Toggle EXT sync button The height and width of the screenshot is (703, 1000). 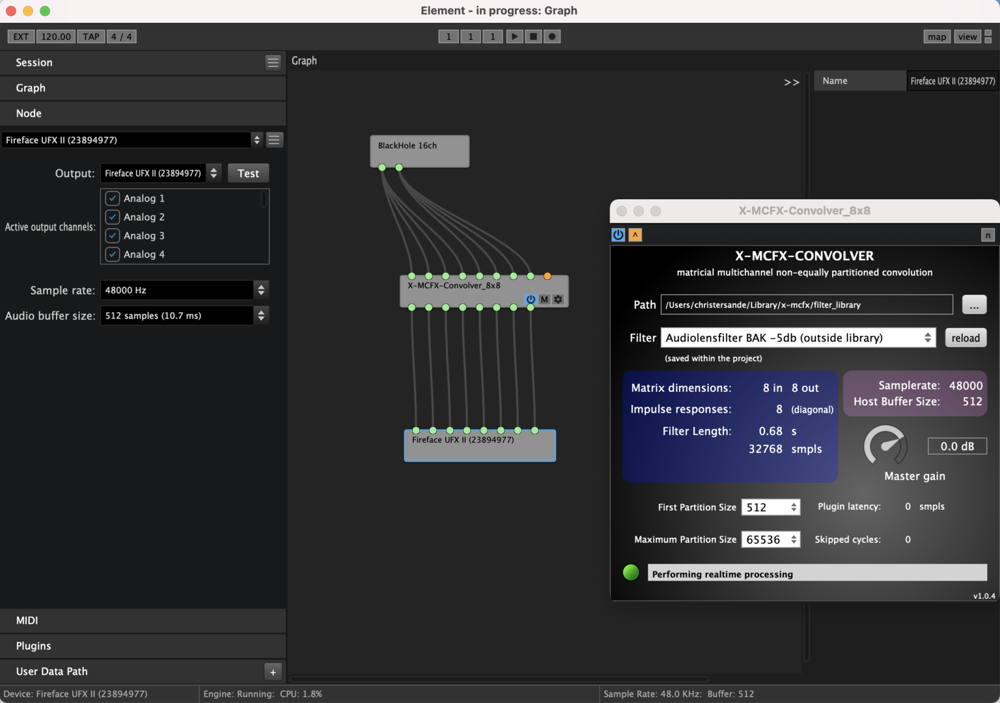click(21, 36)
